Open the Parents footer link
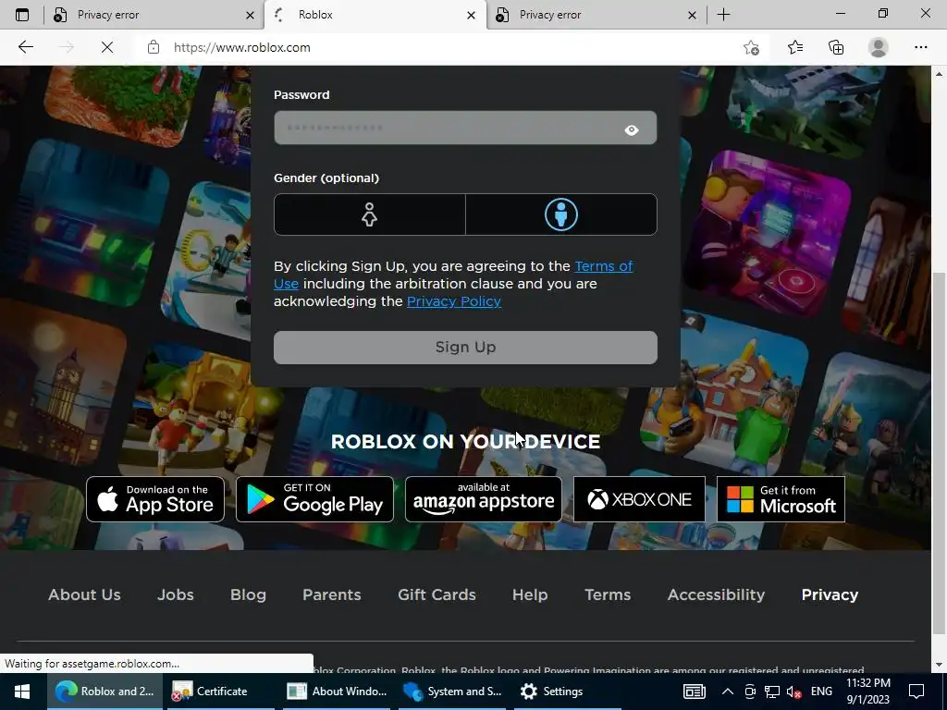Screen dimensions: 947x710 coord(332,594)
